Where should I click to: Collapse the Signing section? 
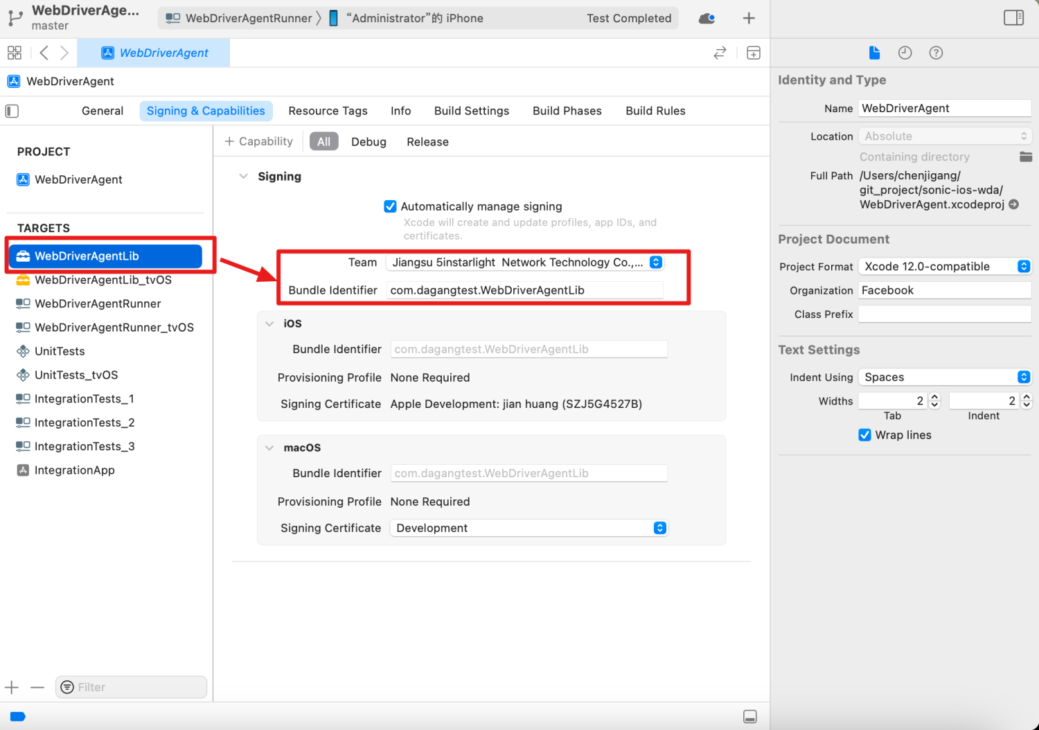click(243, 177)
